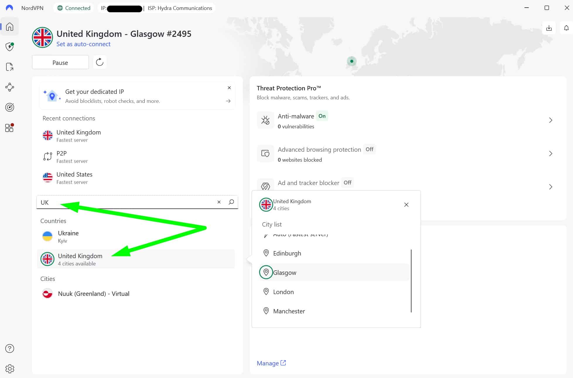Expand Ad and tracker blocker chevron
Image resolution: width=573 pixels, height=378 pixels.
tap(551, 187)
